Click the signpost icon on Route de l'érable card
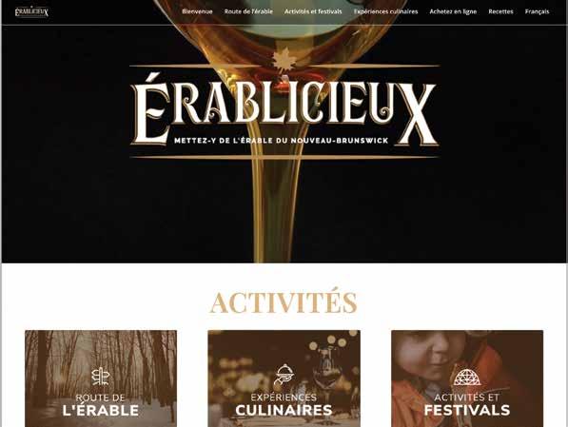 pos(100,377)
